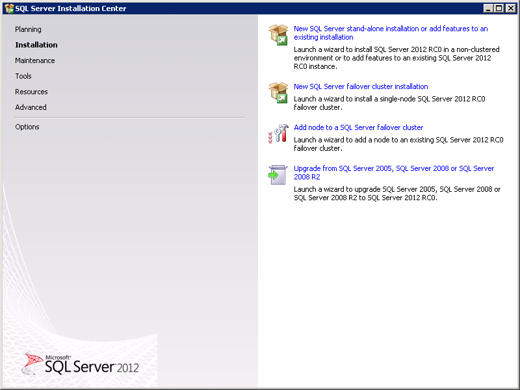Click the stand-alone installation box icon
Image resolution: width=520 pixels, height=390 pixels.
point(278,35)
